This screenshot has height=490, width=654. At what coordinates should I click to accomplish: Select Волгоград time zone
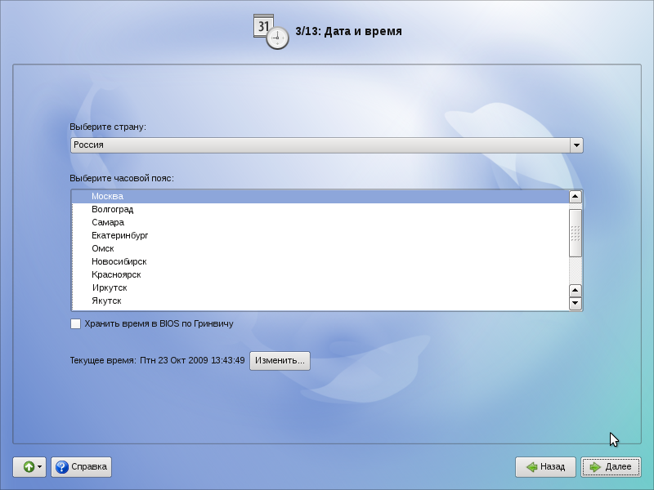tap(113, 209)
